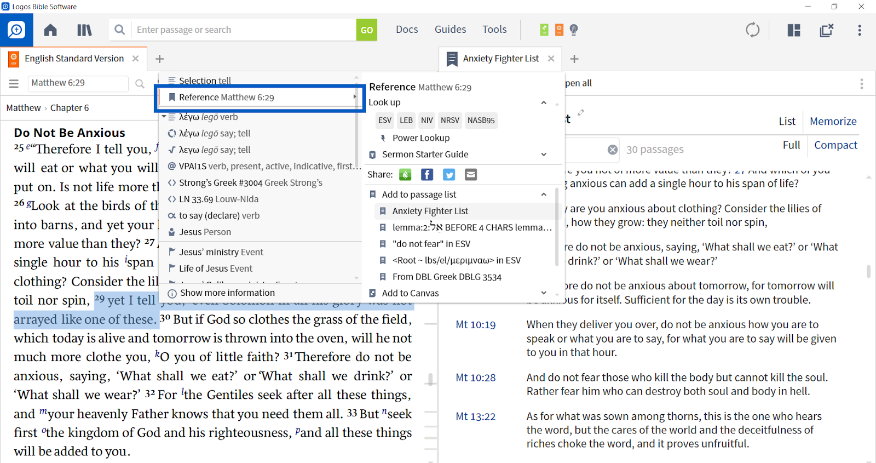Collapse the λέγω legō verb group
The width and height of the screenshot is (876, 463).
coord(164,117)
